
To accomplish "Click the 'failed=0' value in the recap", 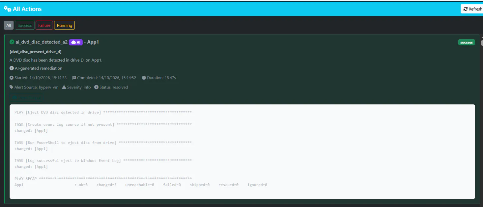I will coord(172,185).
